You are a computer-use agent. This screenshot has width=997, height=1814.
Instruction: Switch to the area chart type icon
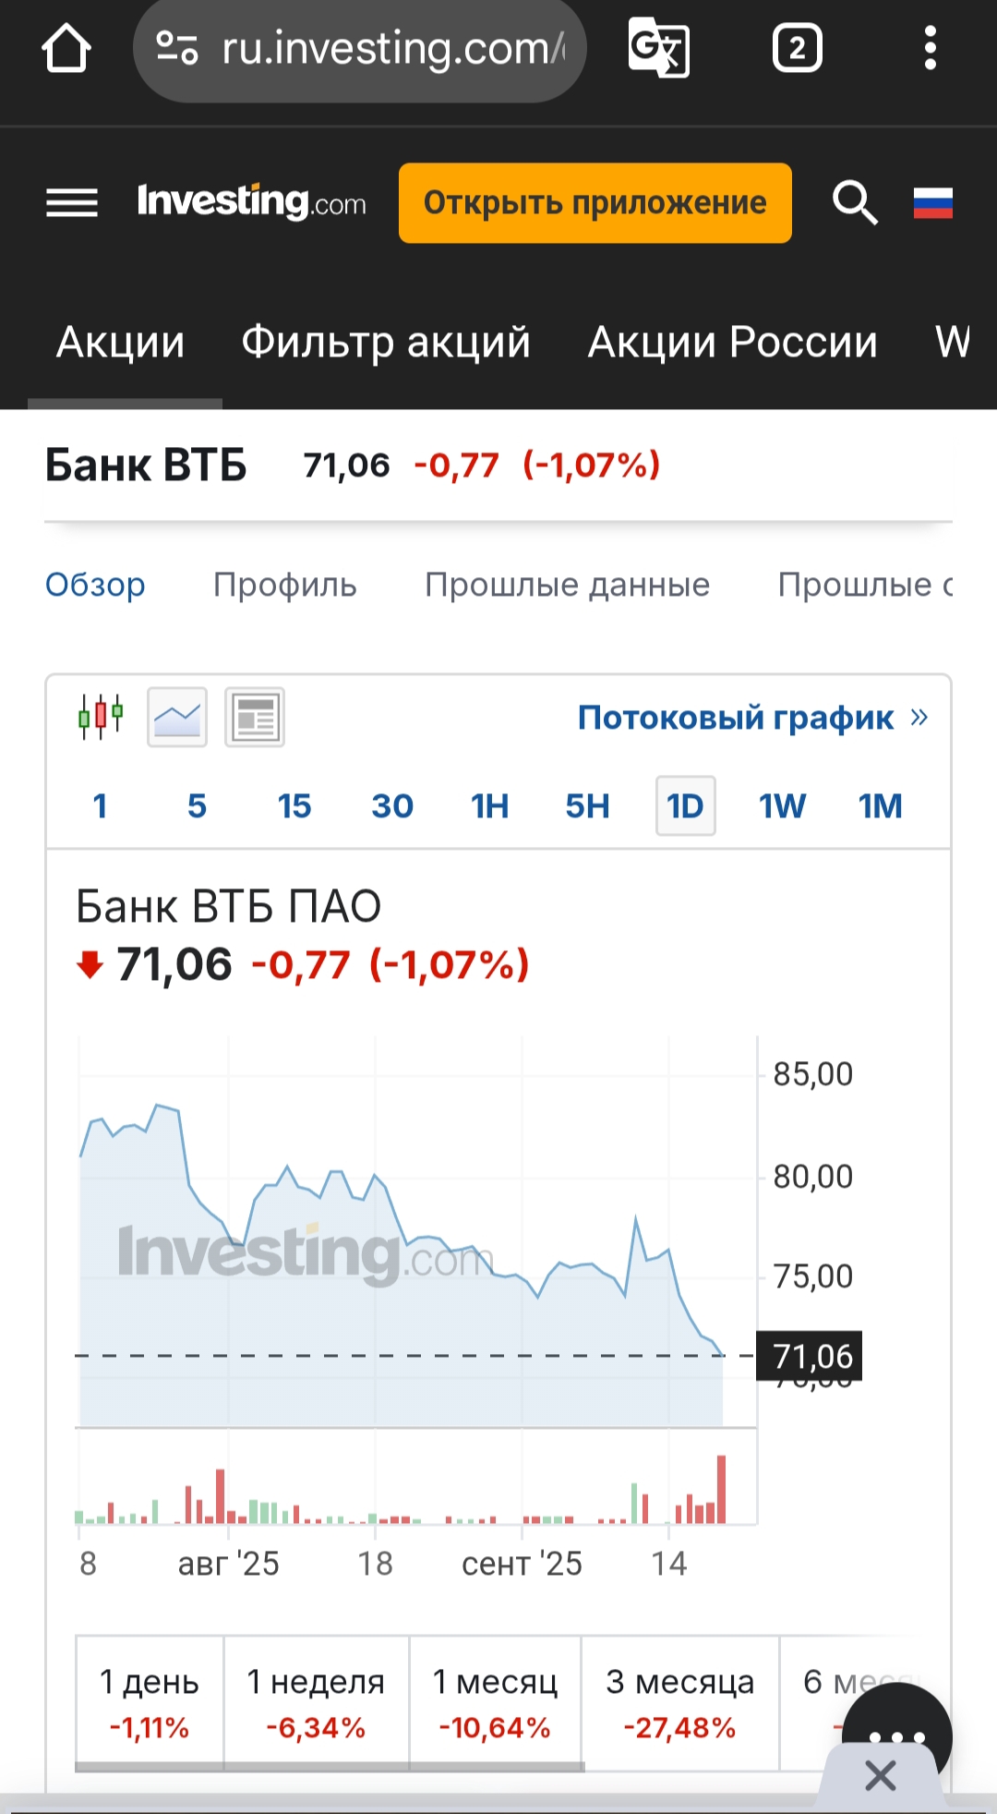point(177,717)
